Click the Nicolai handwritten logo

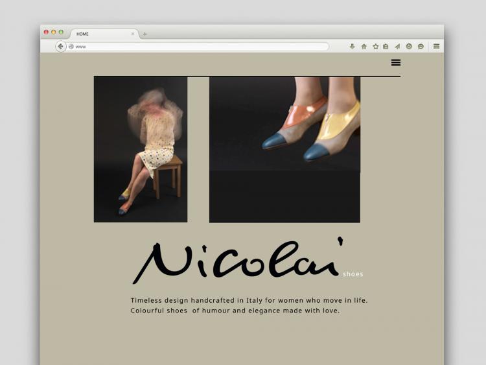point(238,261)
